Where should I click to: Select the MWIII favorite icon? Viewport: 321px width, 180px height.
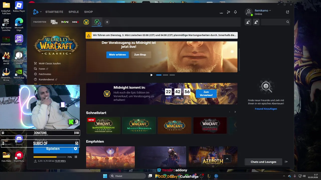75,22
